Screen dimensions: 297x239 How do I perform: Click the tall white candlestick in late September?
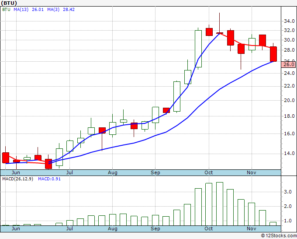click(x=198, y=49)
